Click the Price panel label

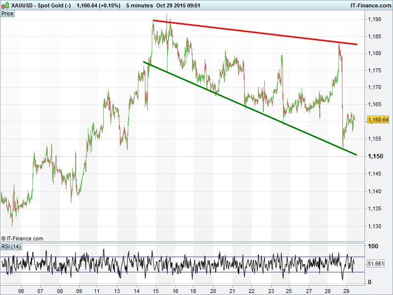coord(7,13)
